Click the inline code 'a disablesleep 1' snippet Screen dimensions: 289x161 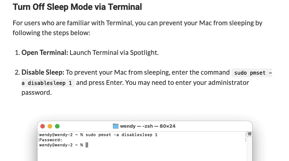click(x=48, y=83)
